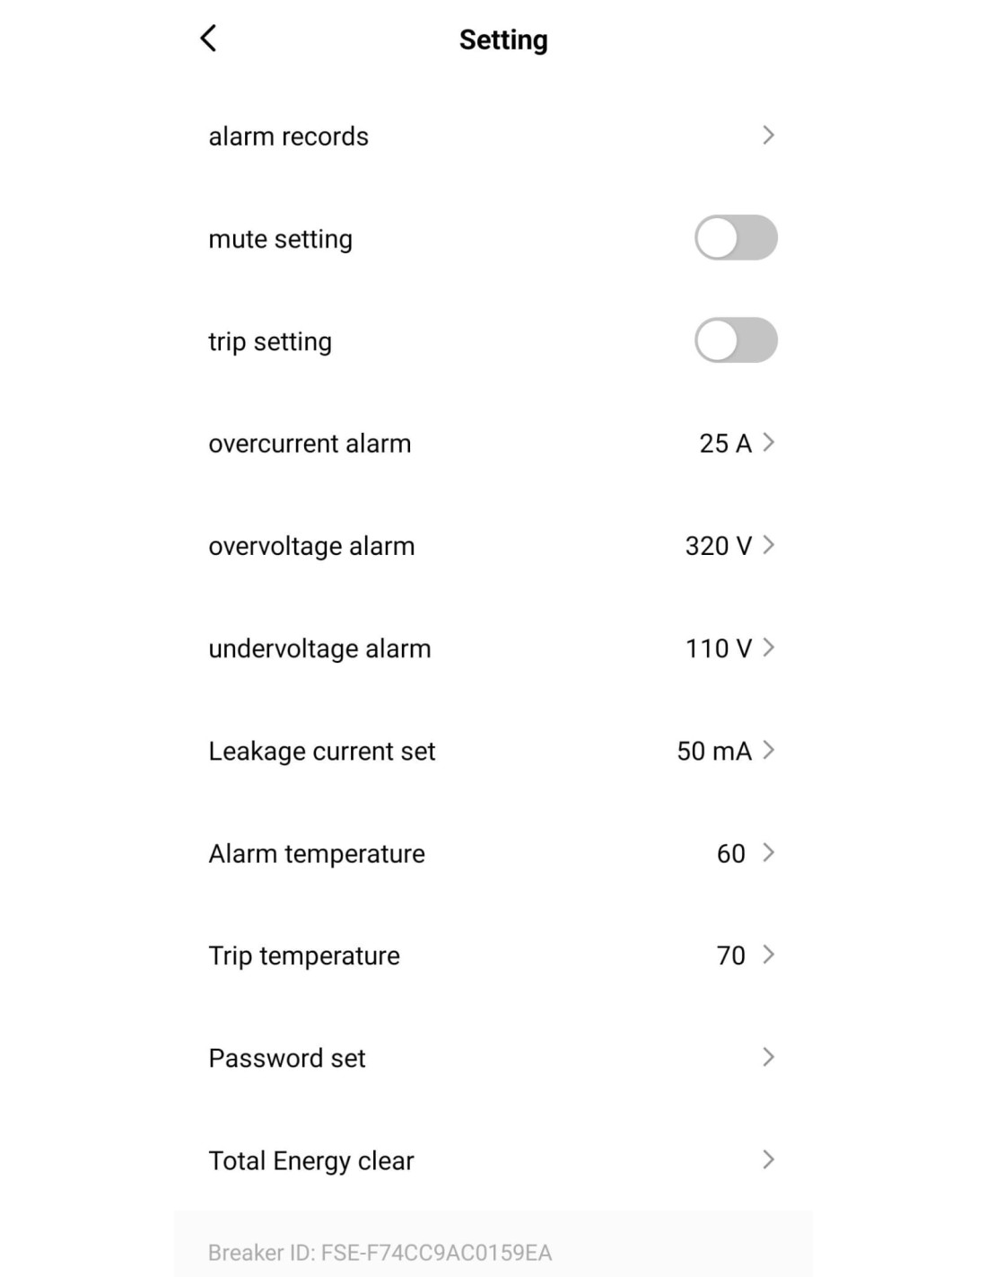Select the undervoltage alarm row
Image resolution: width=987 pixels, height=1277 pixels.
(493, 648)
